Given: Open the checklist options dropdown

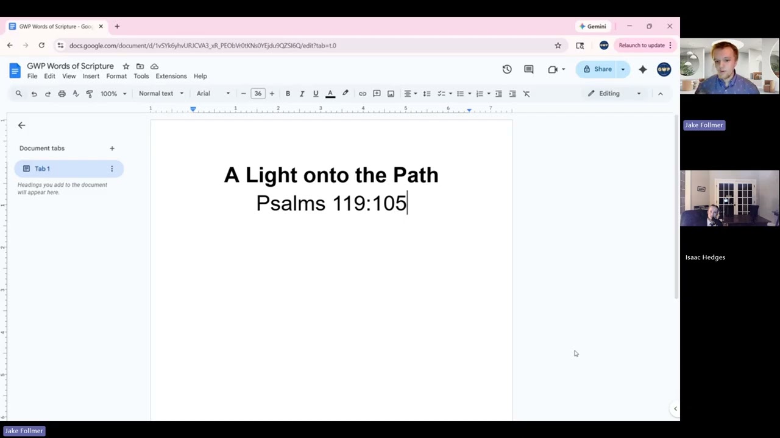Looking at the screenshot, I should (450, 94).
